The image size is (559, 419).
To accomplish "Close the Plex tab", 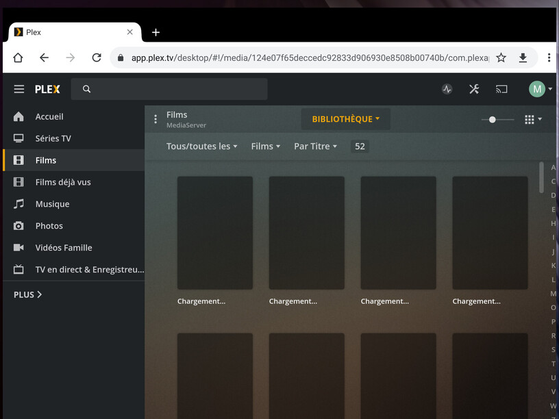I will coord(129,32).
